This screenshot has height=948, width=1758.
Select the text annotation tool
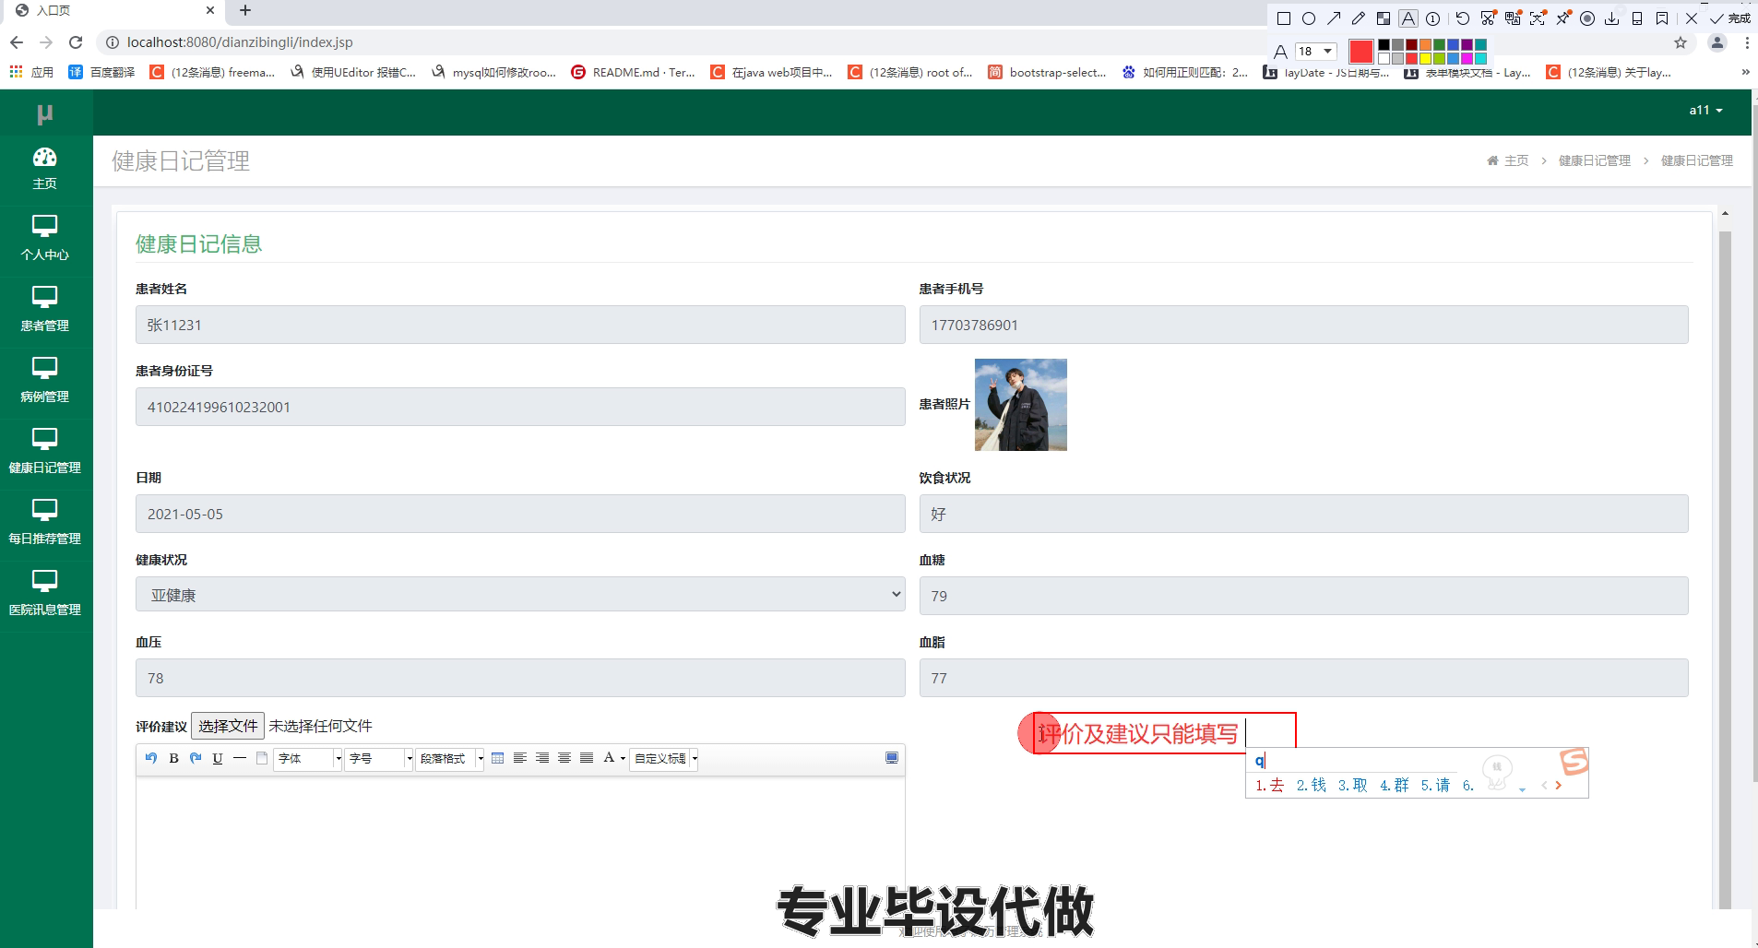point(1408,18)
